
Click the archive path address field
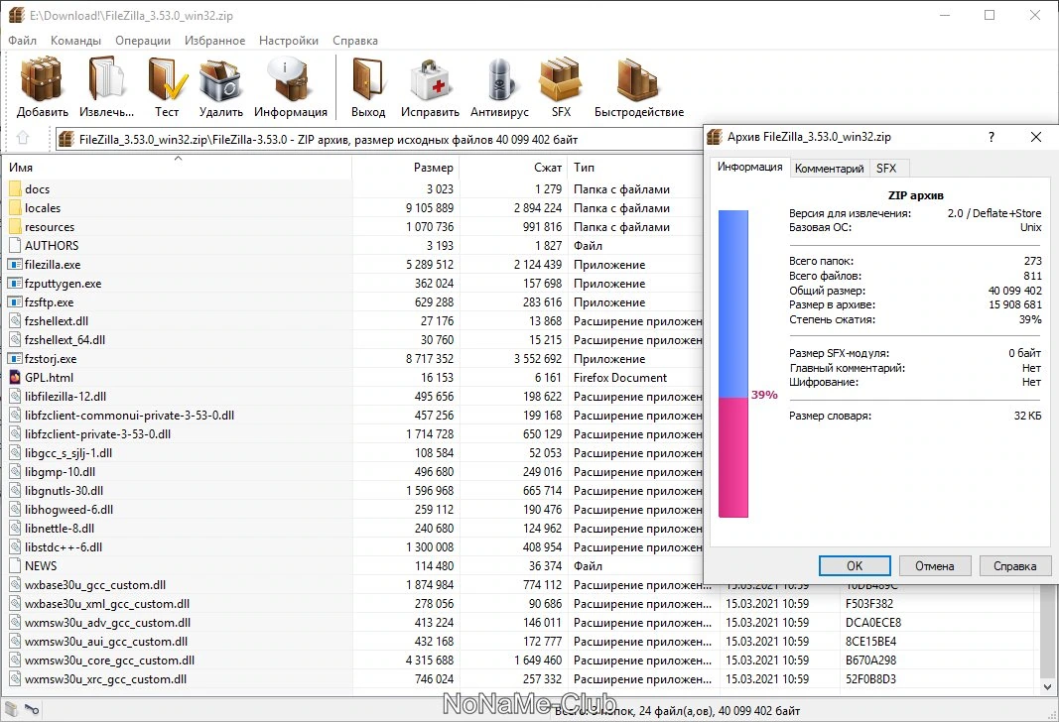tap(378, 139)
